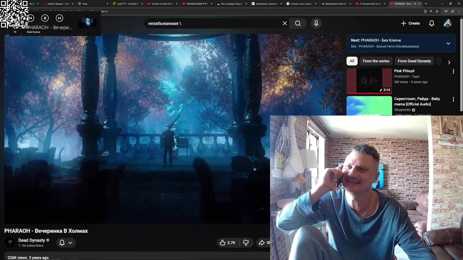
Task: Open the browser three-dot menu
Action: pos(458,11)
